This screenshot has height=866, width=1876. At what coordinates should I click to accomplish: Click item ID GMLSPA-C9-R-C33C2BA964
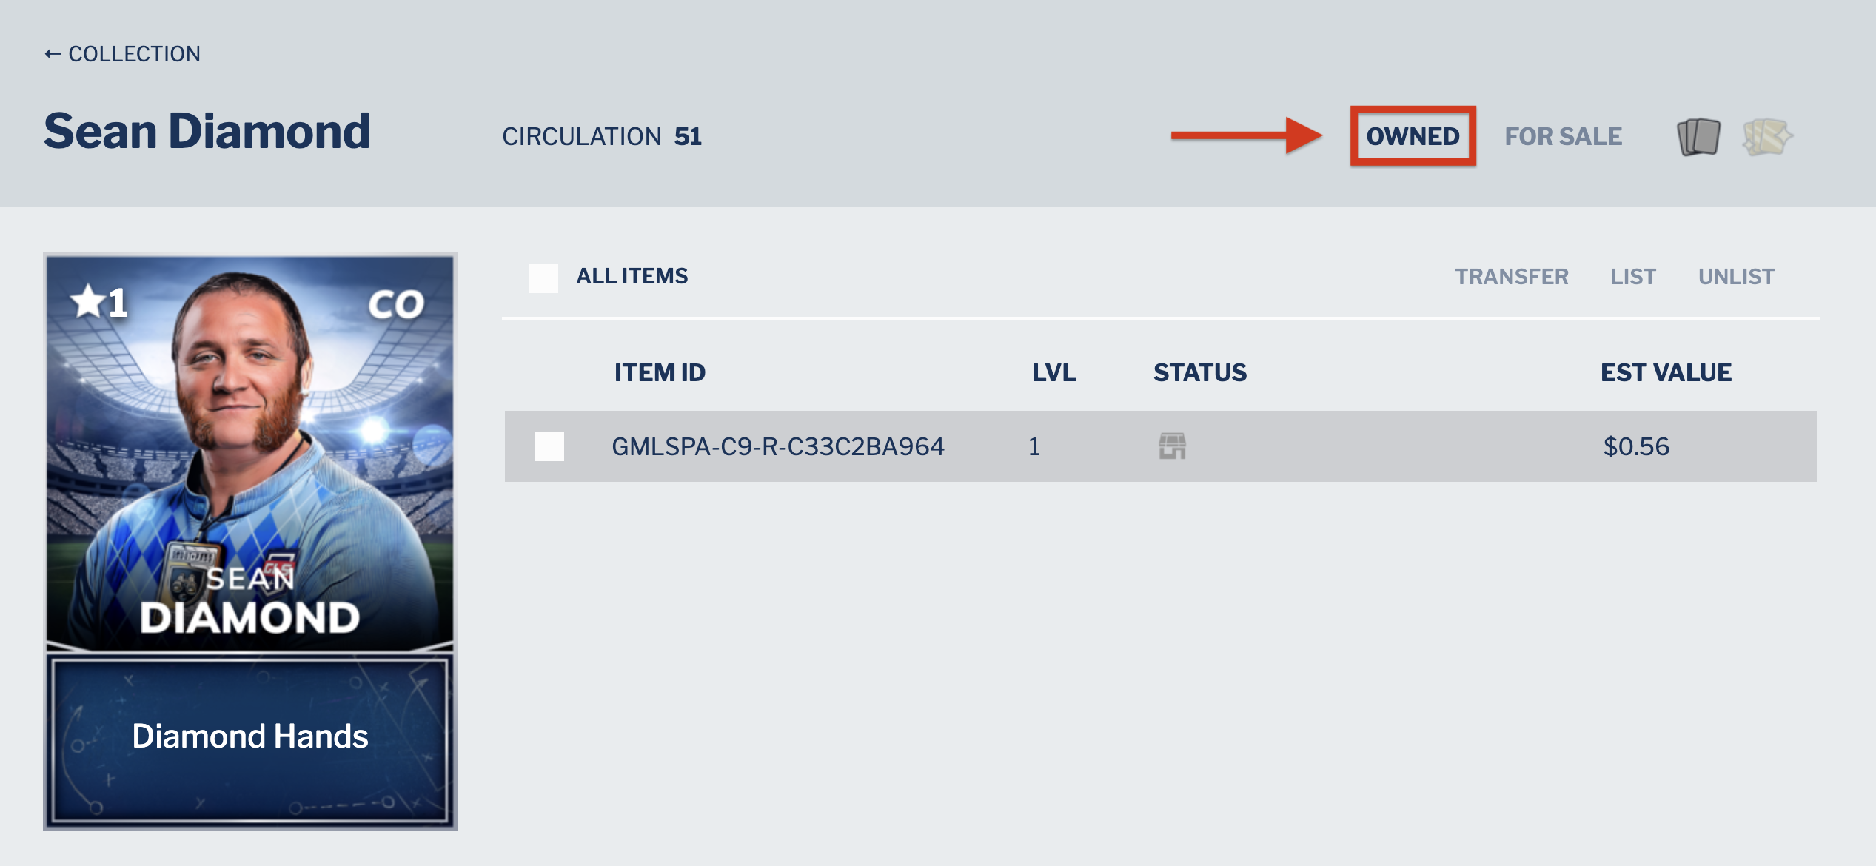coord(777,446)
